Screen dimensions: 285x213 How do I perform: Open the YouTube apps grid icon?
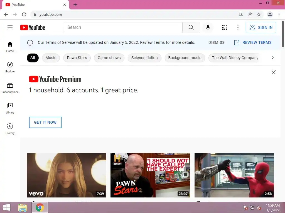(x=225, y=27)
